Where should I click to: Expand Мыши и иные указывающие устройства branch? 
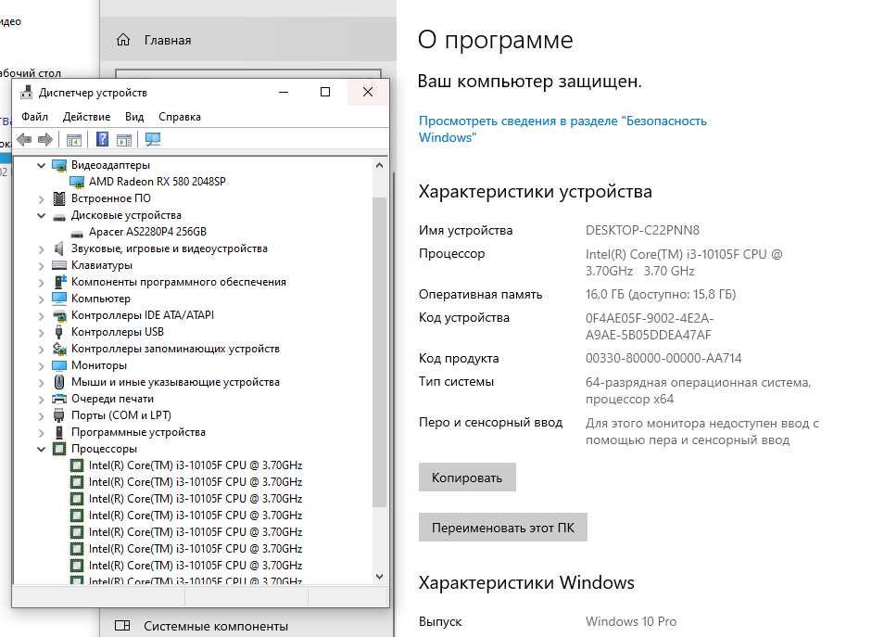coord(41,383)
